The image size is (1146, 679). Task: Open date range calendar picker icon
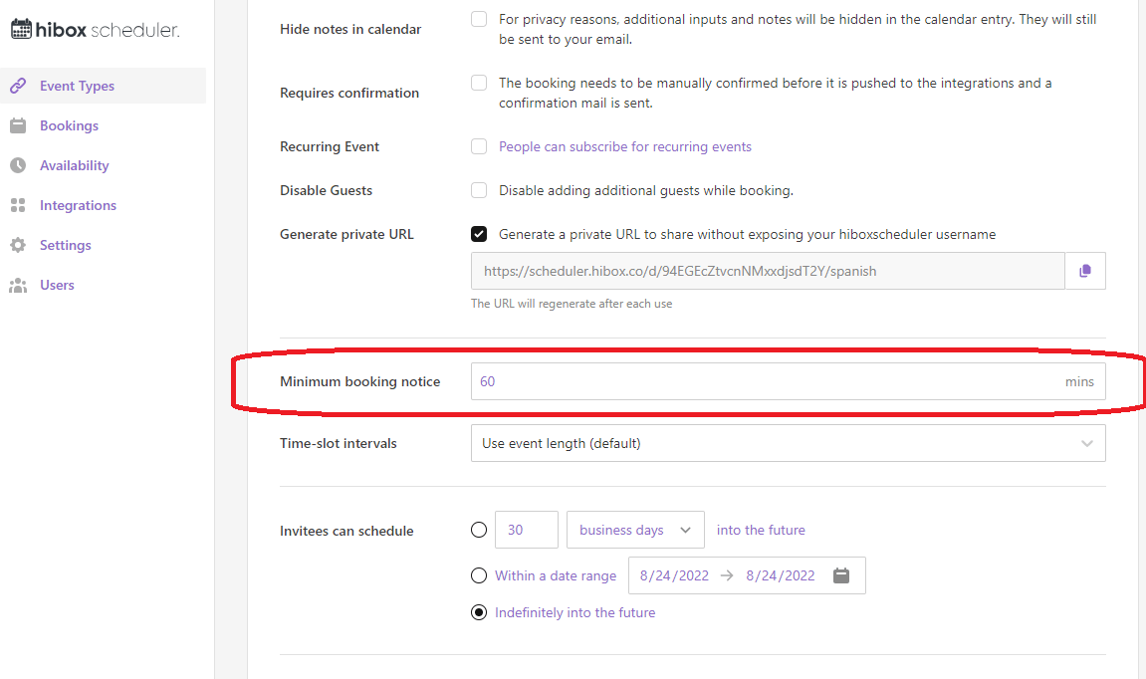pyautogui.click(x=841, y=575)
